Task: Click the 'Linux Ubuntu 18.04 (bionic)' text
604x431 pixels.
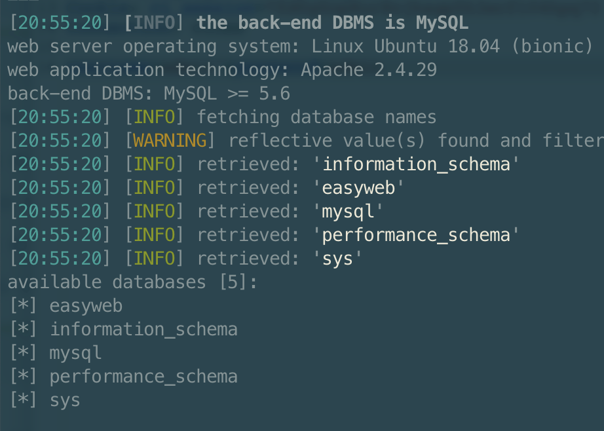Action: pos(452,47)
